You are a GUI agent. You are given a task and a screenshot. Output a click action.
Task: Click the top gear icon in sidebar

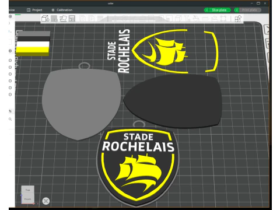coord(10,16)
